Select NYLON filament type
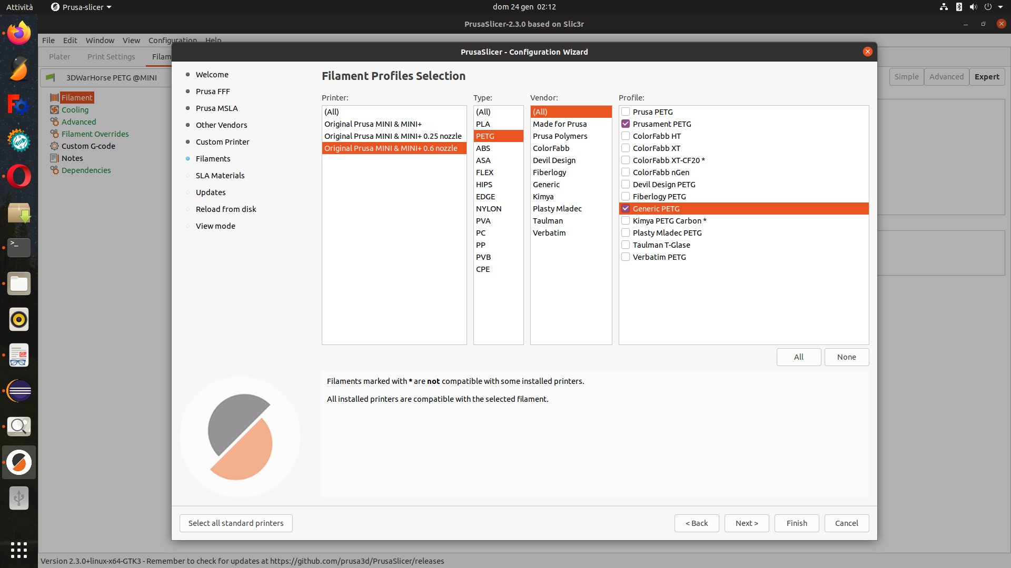Viewport: 1011px width, 568px height. pos(498,208)
